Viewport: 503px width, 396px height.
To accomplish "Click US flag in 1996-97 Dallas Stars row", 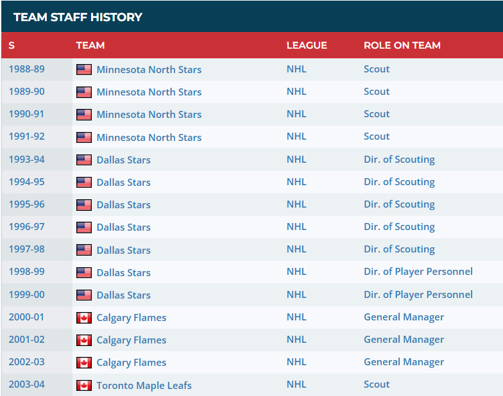I will (x=84, y=227).
